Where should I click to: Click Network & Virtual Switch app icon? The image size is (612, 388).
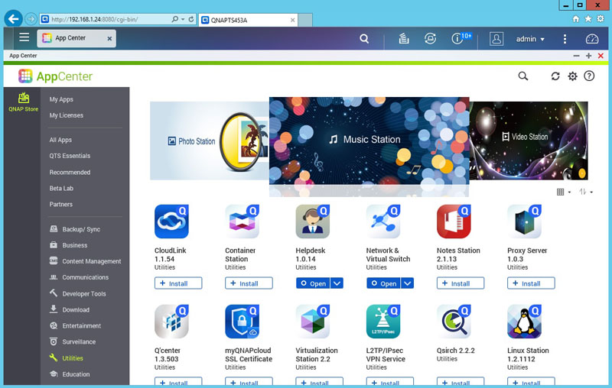(383, 221)
